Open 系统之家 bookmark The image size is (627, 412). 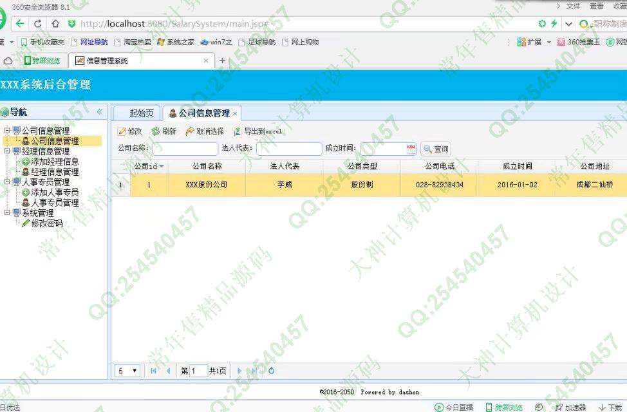point(176,42)
